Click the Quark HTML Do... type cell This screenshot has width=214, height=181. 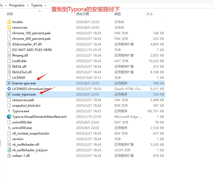tap(128, 89)
